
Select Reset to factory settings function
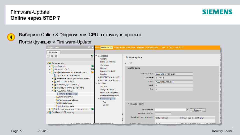point(110,92)
